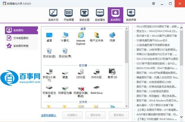Open 现代感十足！Win10扁平化图标下载 link
Screen dimensions: 185x122
pos(157,36)
